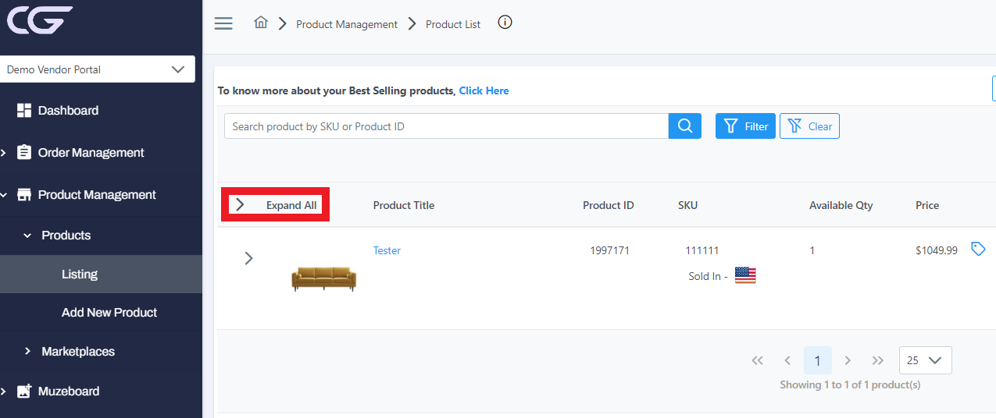Go to home via breadcrumb house icon

point(261,23)
